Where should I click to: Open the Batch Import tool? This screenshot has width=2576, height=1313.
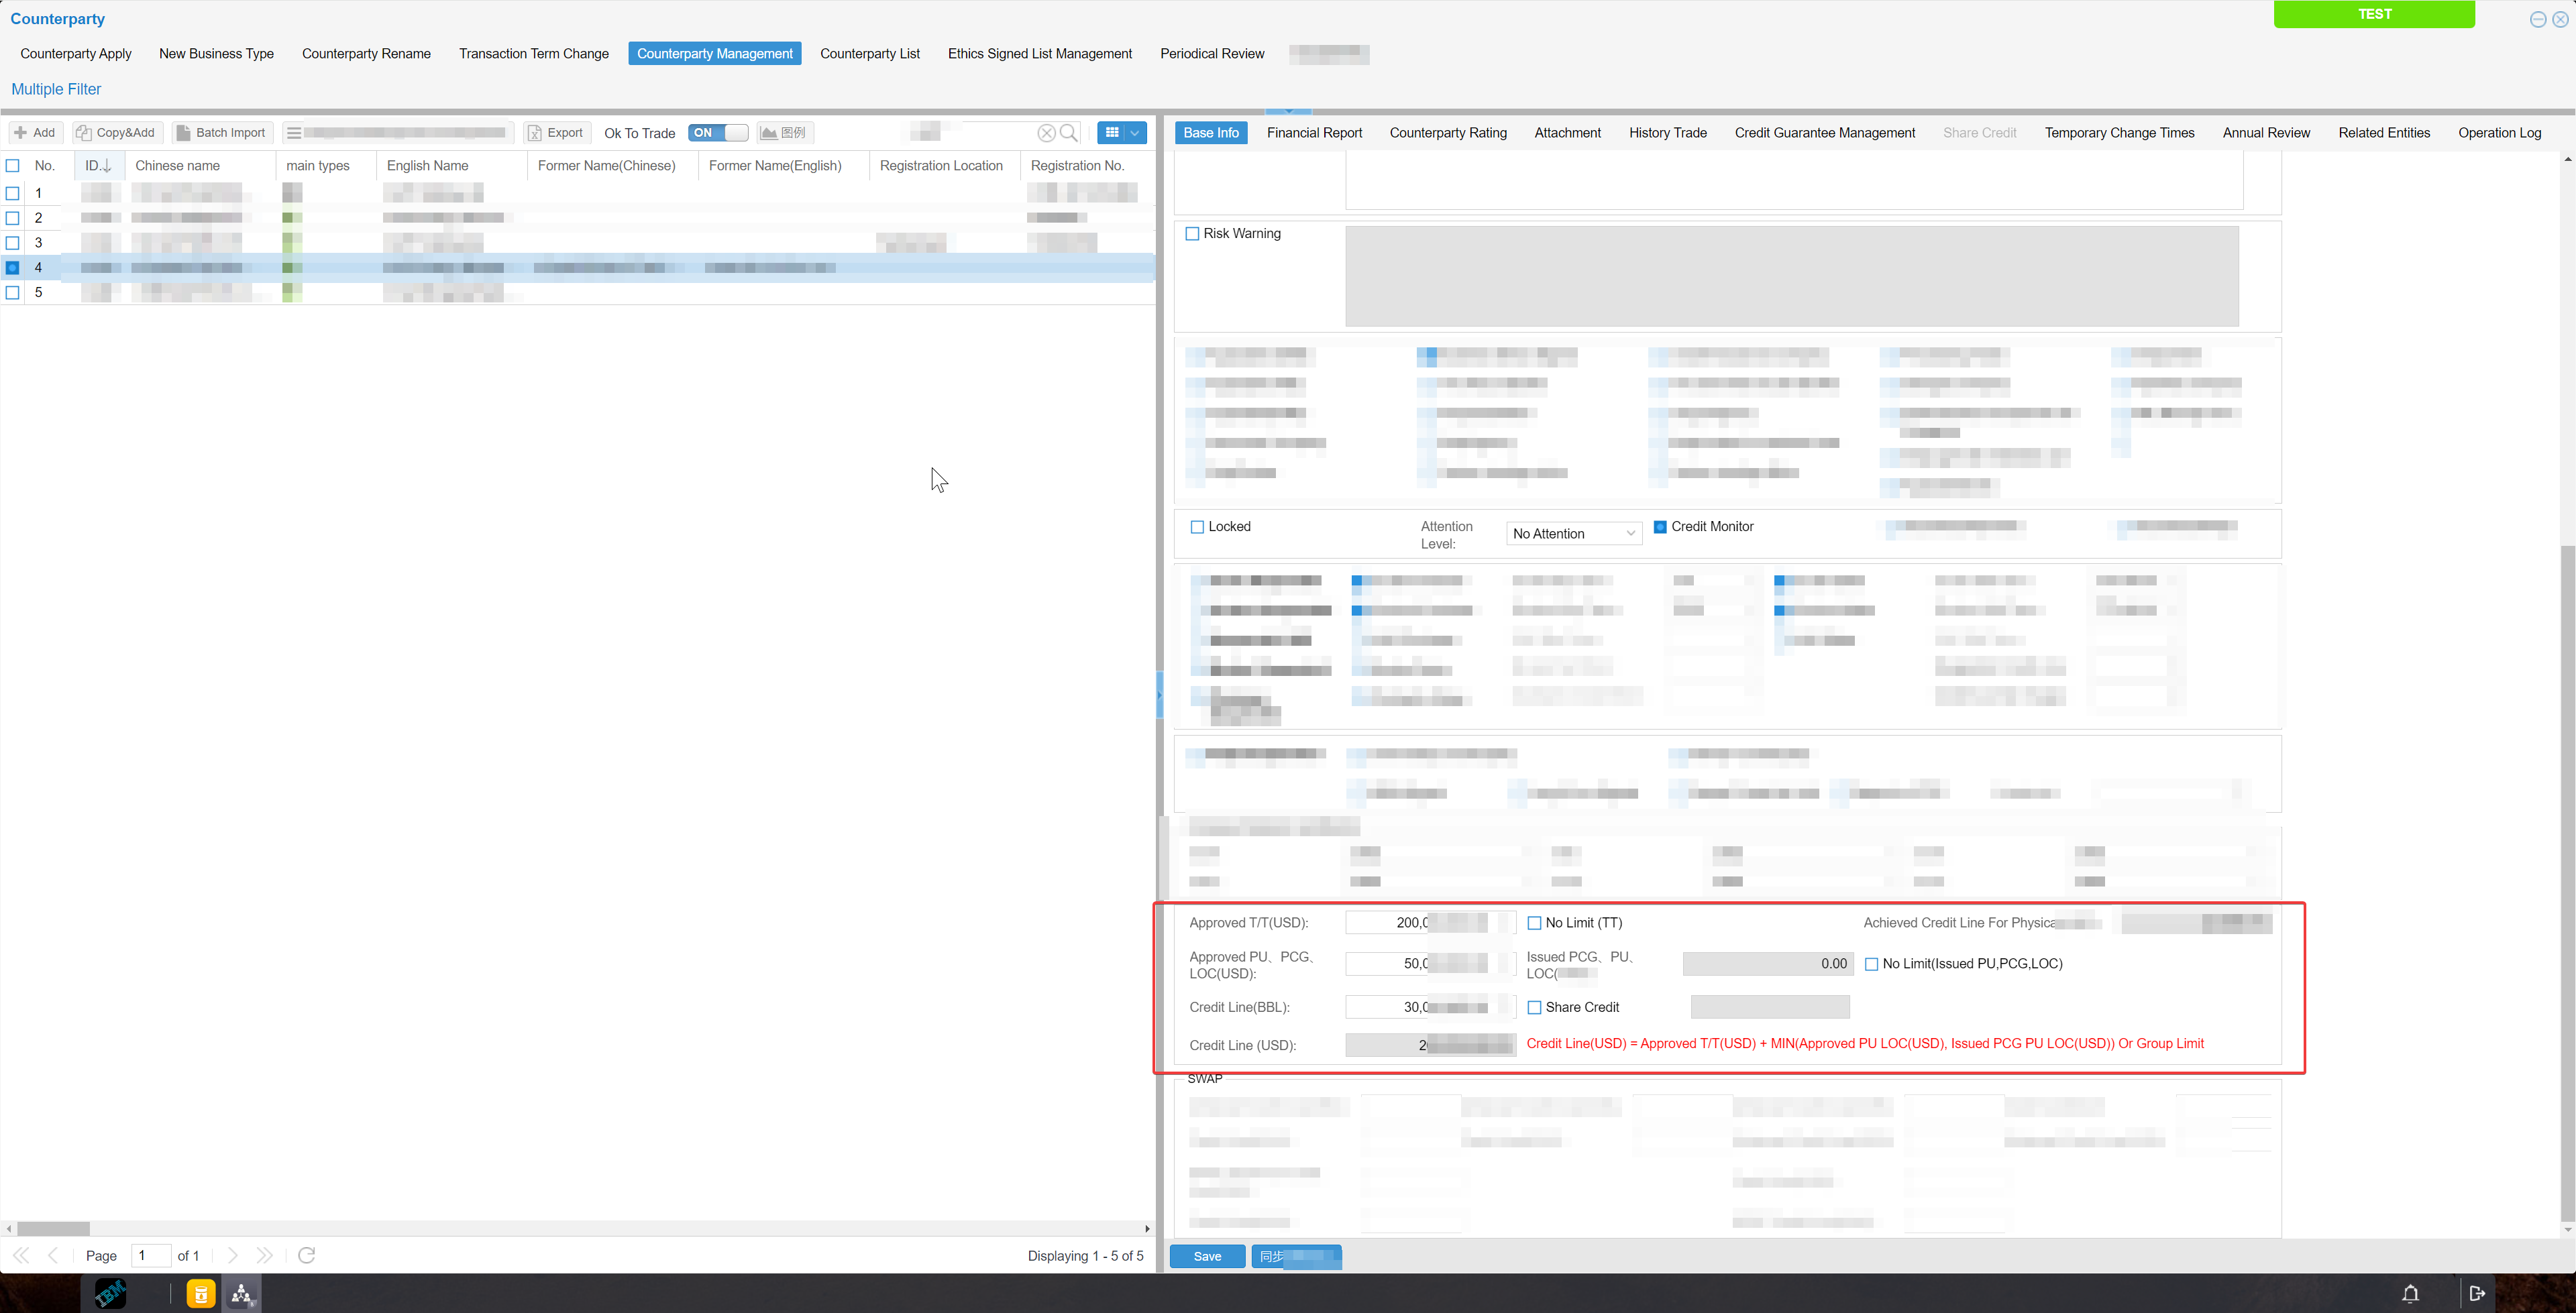click(x=222, y=133)
